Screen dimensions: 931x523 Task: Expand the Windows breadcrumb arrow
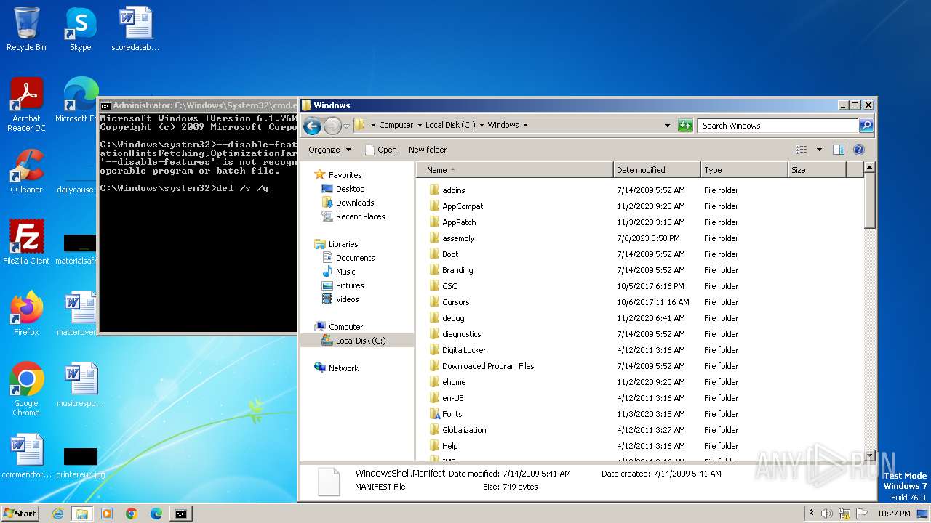point(525,125)
